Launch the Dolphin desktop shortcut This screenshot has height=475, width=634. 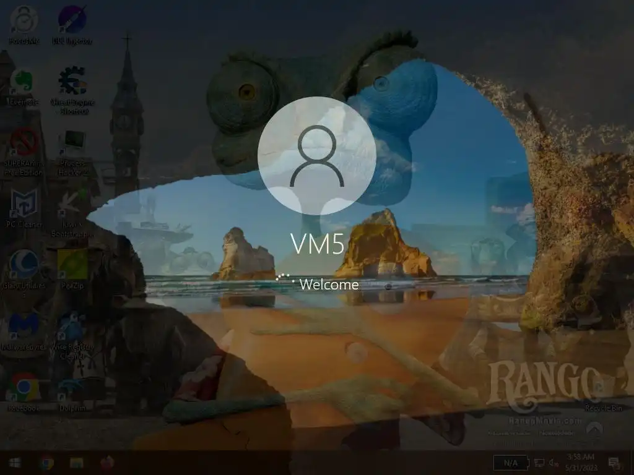[72, 394]
